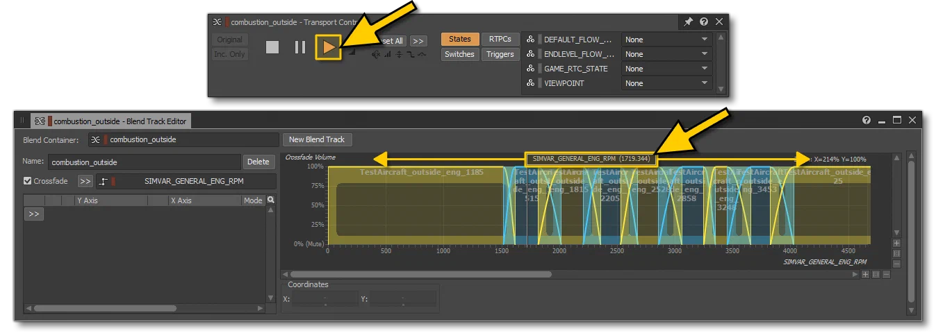Click the Y coordinate field

(402, 300)
